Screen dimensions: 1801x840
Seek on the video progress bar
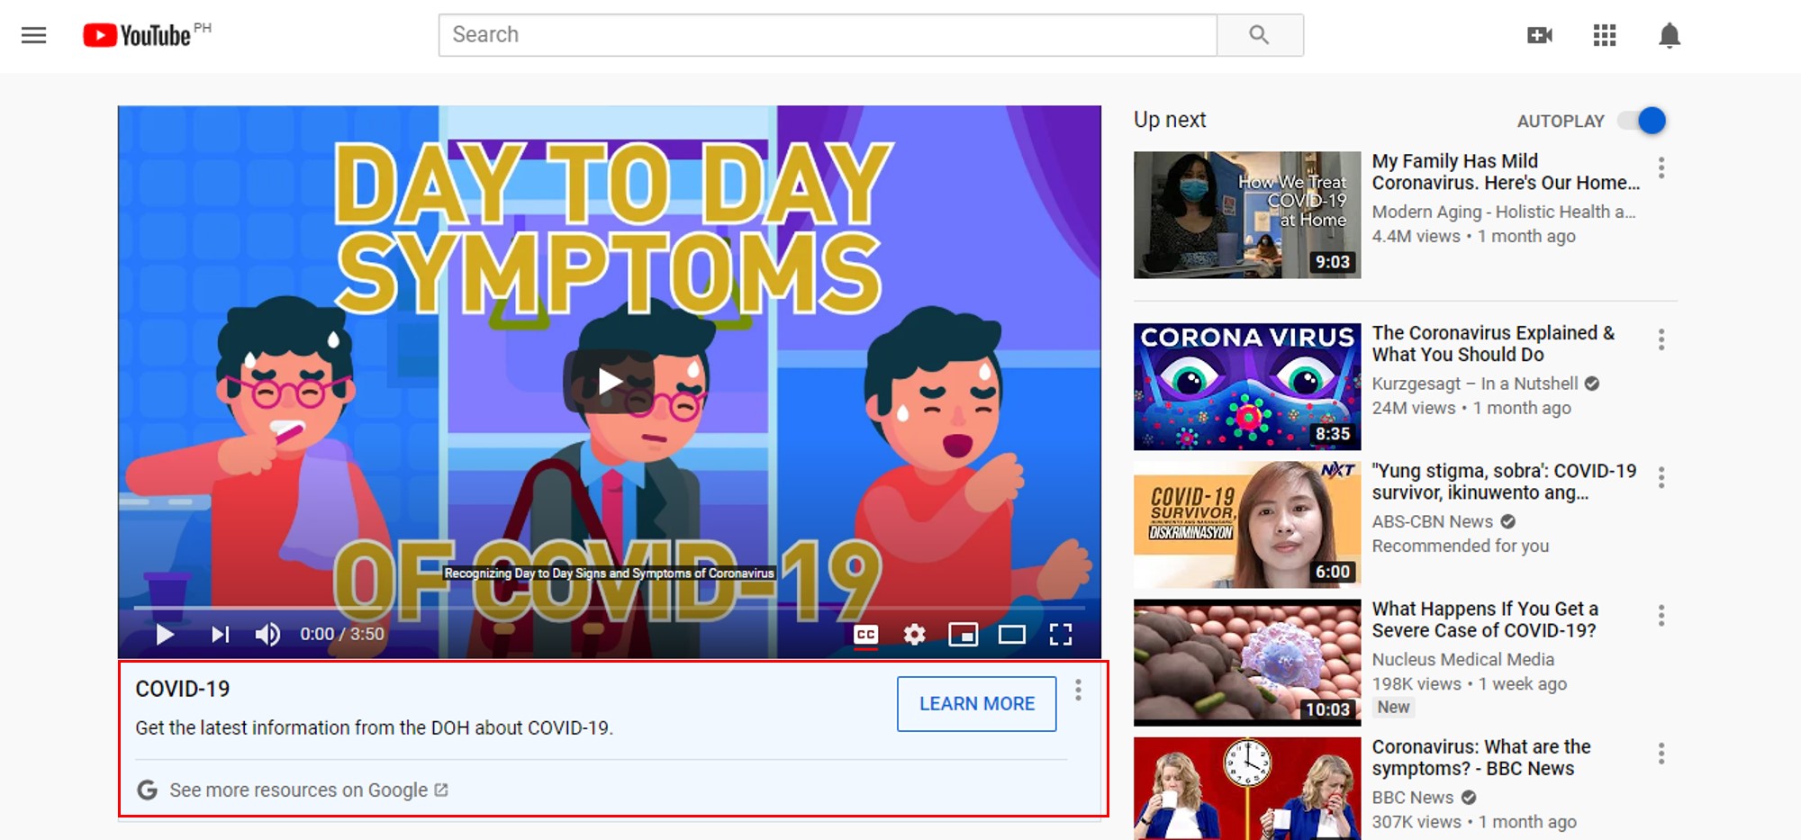pos(609,608)
